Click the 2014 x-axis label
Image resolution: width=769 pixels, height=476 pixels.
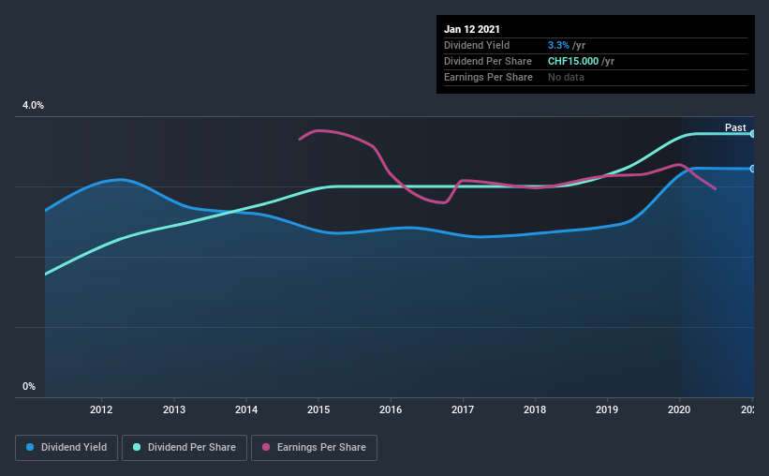coord(246,409)
